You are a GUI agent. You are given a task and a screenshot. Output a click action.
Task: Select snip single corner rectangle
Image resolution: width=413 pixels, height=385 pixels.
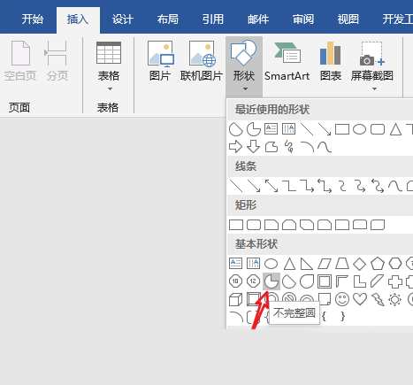click(x=272, y=225)
